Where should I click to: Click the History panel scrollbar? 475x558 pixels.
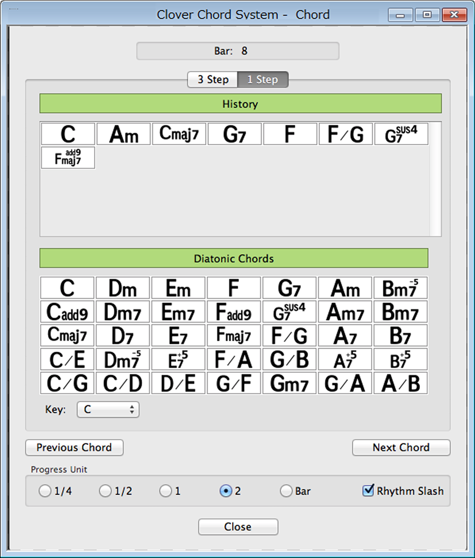[435, 179]
